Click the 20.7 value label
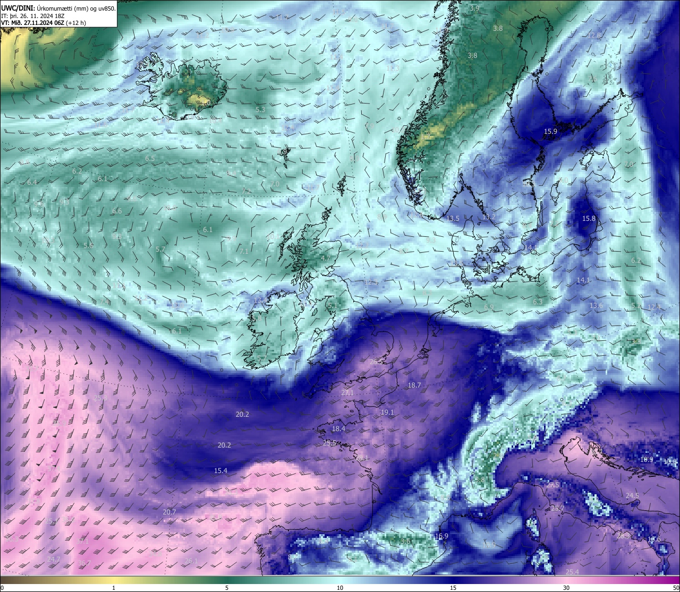The height and width of the screenshot is (592, 680). tap(169, 512)
